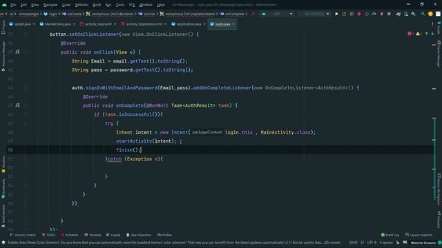The width and height of the screenshot is (442, 248).
Task: Collapse the setOnClickListener code block fold arrow
Action: click(x=26, y=34)
